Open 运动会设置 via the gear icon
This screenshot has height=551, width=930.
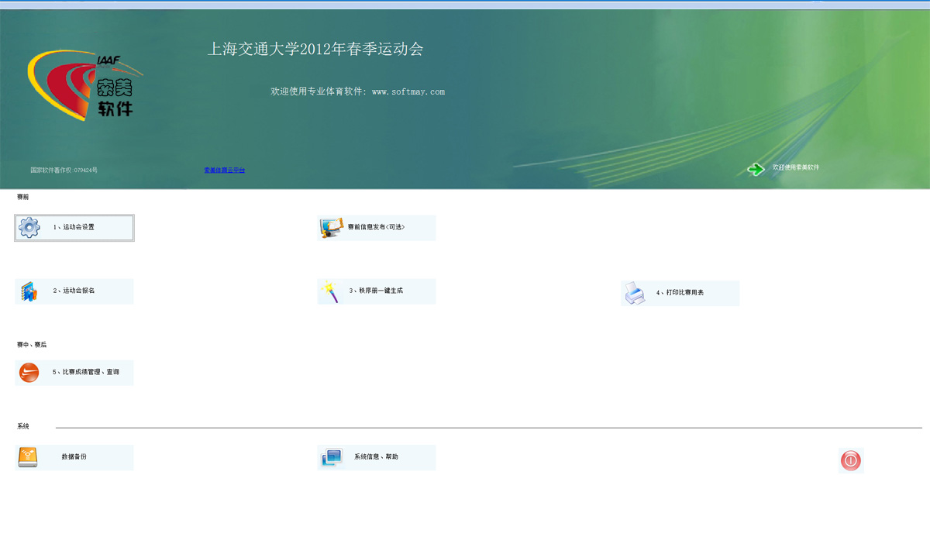click(x=29, y=228)
